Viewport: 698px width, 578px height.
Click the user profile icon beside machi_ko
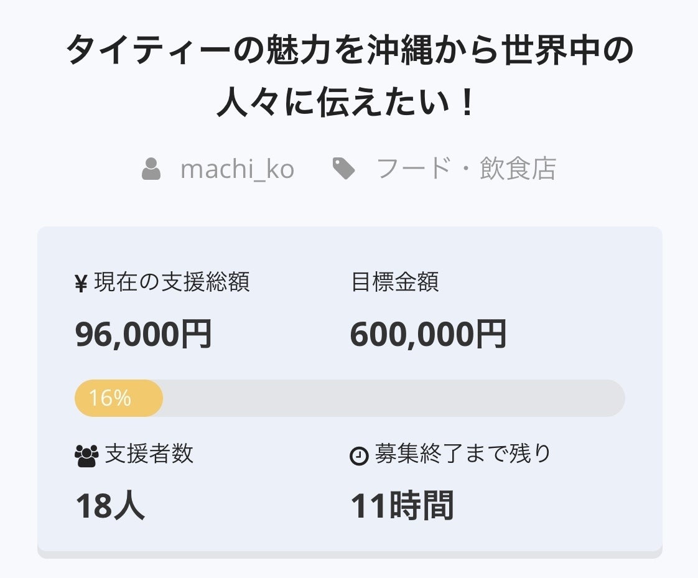tap(151, 169)
